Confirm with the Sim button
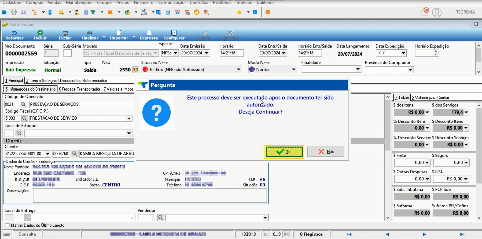Screen dimensions: 482x239 pyautogui.click(x=284, y=152)
